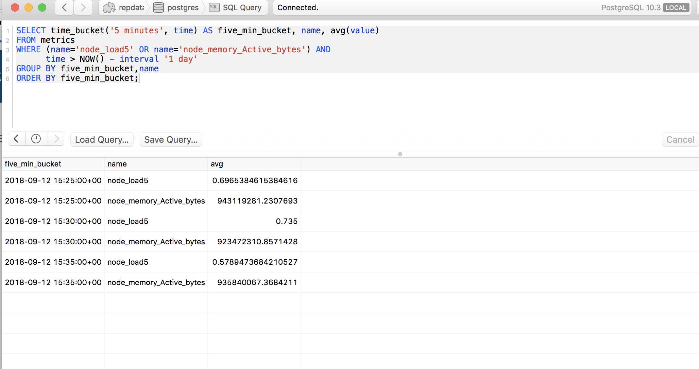Go to next query in history
The height and width of the screenshot is (369, 699).
tap(56, 139)
